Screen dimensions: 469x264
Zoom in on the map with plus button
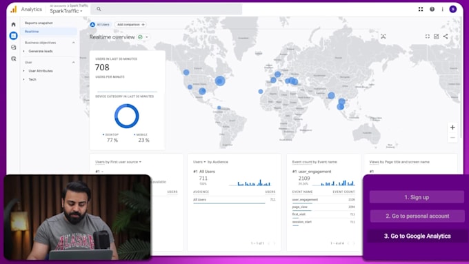click(452, 128)
